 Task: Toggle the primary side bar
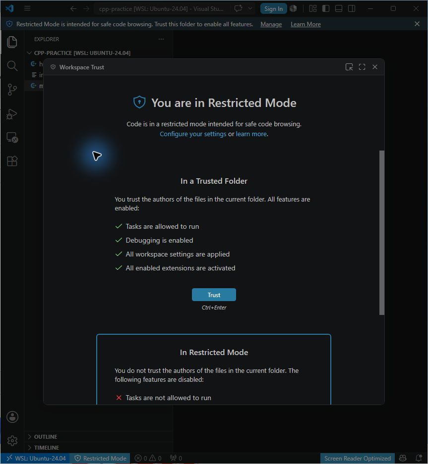click(x=326, y=8)
